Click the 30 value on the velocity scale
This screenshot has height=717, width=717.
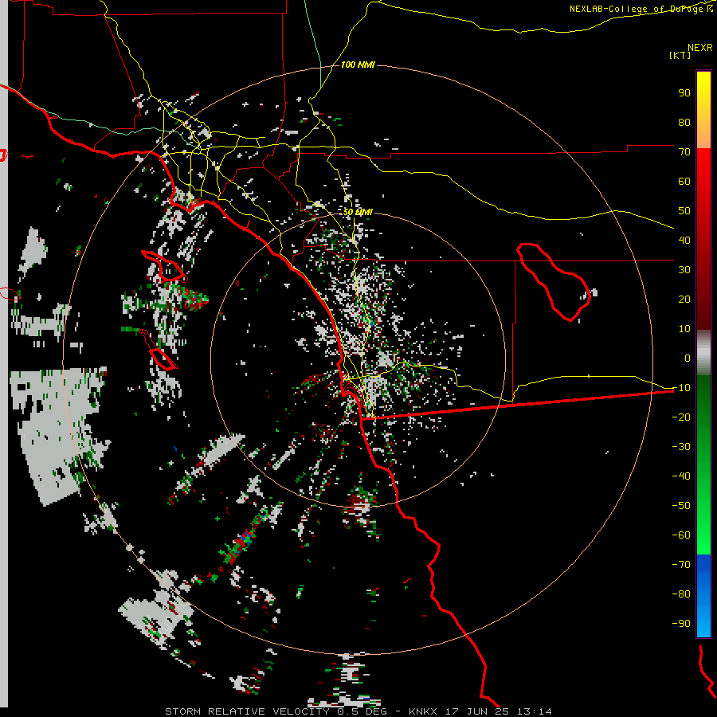pos(684,270)
